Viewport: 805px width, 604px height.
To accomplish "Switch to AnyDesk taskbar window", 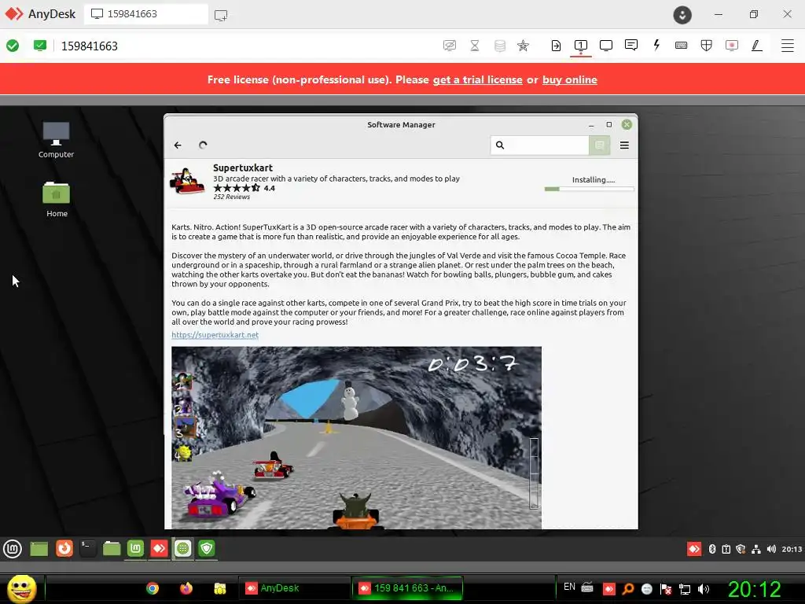I will click(294, 588).
